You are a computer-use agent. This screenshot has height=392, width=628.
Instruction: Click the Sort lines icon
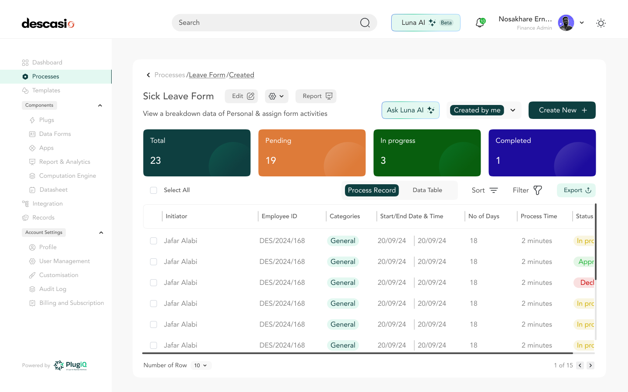[x=494, y=190]
